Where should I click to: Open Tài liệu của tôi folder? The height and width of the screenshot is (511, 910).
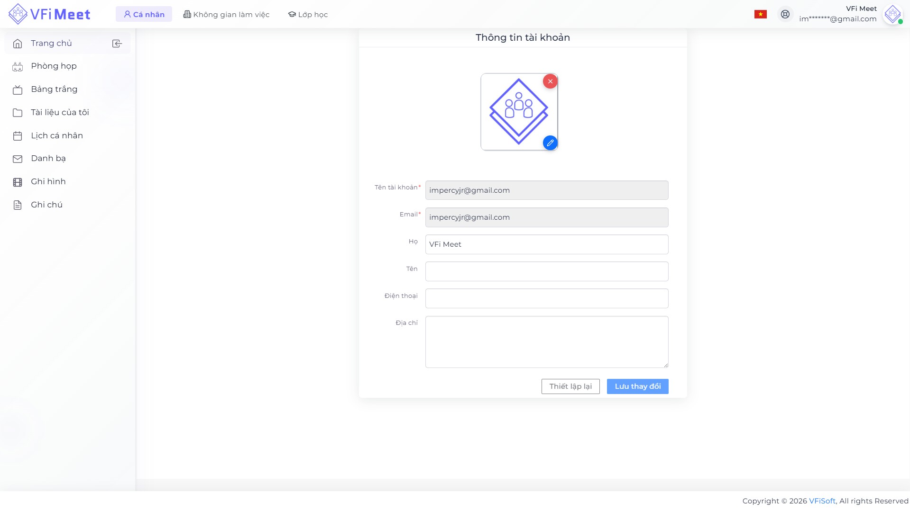60,113
